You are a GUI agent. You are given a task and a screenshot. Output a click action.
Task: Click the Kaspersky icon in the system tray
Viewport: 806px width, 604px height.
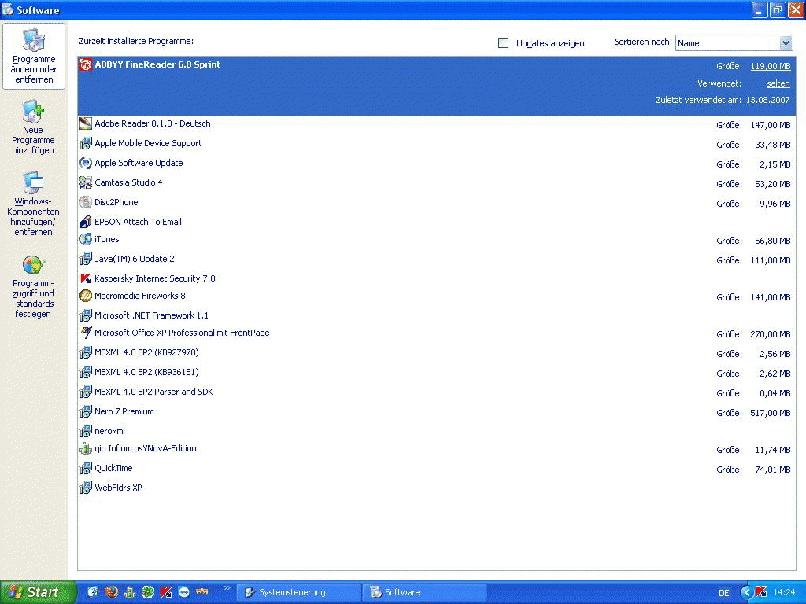pos(760,592)
